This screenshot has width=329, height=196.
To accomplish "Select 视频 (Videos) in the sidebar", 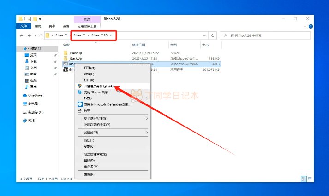I will [x=33, y=81].
